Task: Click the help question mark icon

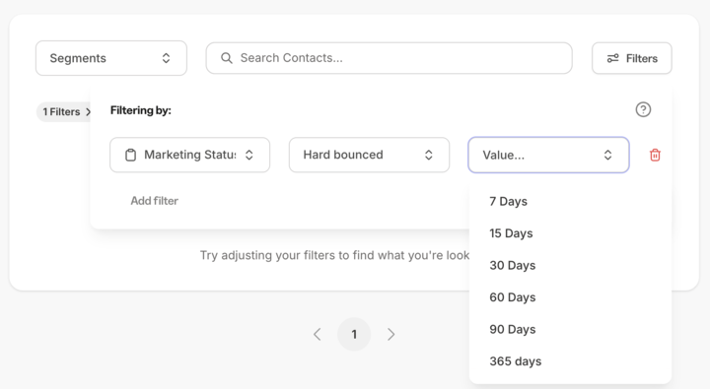Action: click(x=643, y=109)
